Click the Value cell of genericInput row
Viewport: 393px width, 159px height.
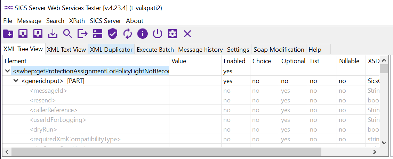point(195,81)
